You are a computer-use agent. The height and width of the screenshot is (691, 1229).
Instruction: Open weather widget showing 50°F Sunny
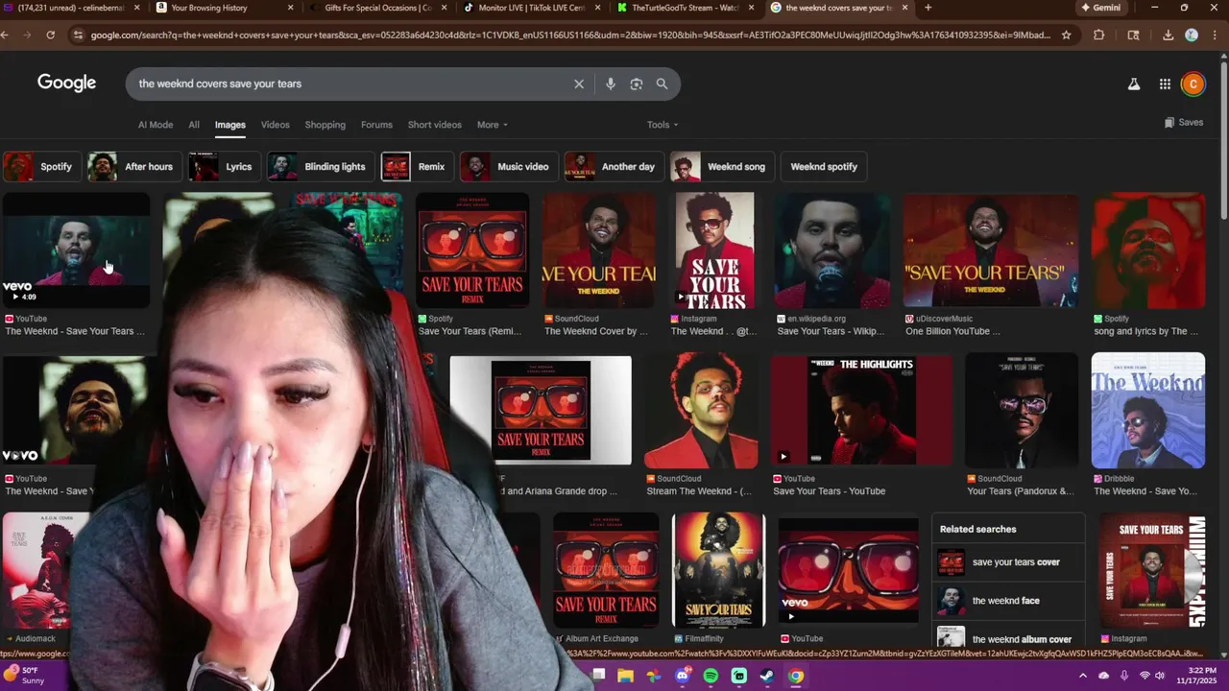click(x=25, y=676)
